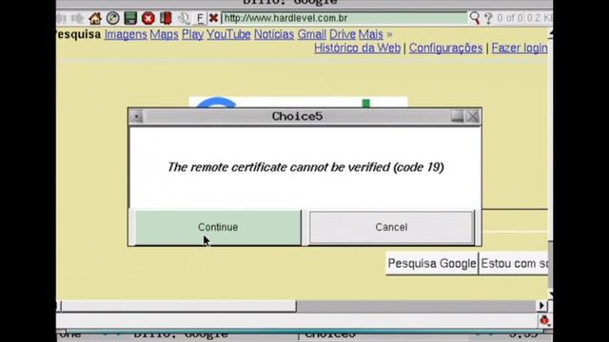The width and height of the screenshot is (609, 342).
Task: Click the forward arrow navigation icon
Action: tap(77, 18)
